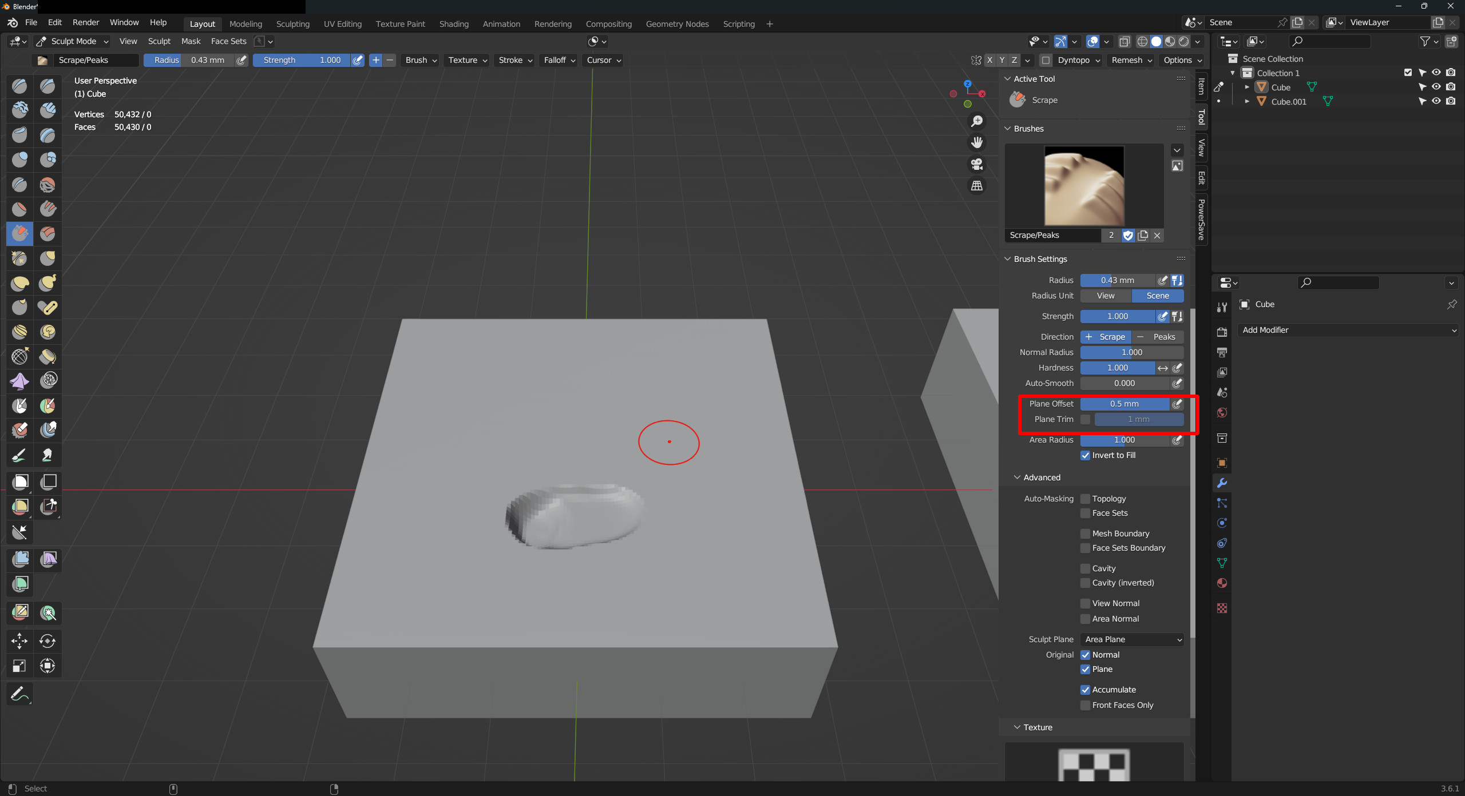Open the Item sidebar tab

(1202, 86)
